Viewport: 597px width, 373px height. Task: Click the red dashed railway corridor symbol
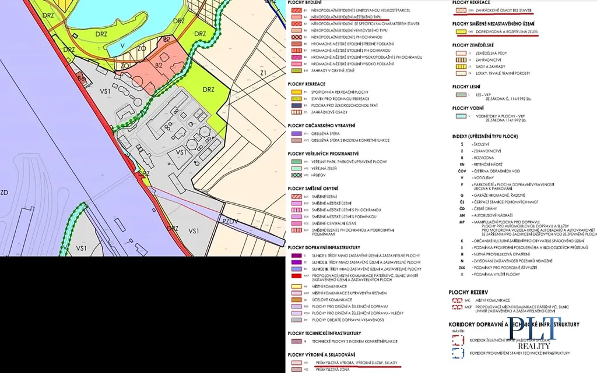pyautogui.click(x=457, y=340)
